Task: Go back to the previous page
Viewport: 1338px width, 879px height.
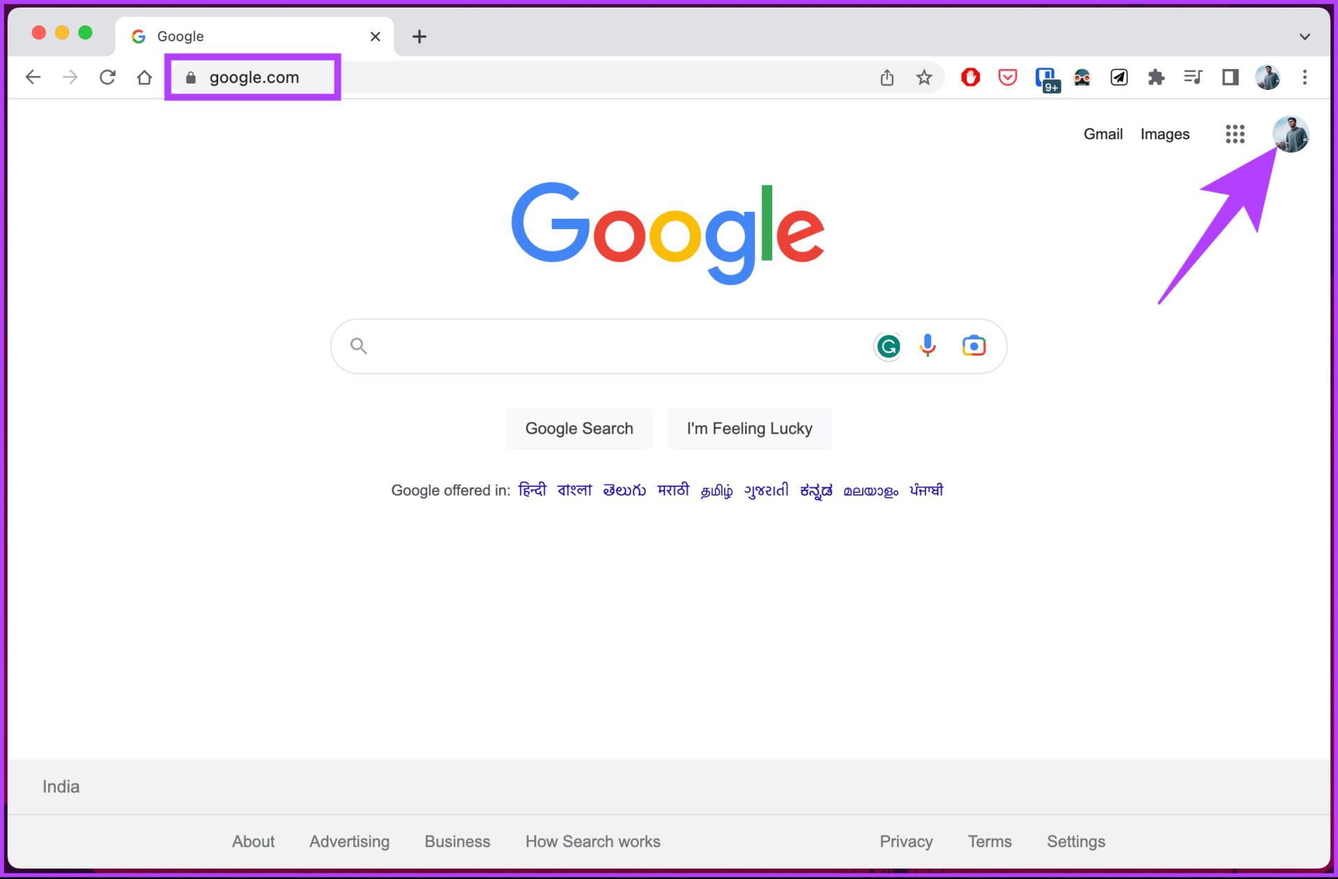Action: click(x=33, y=77)
